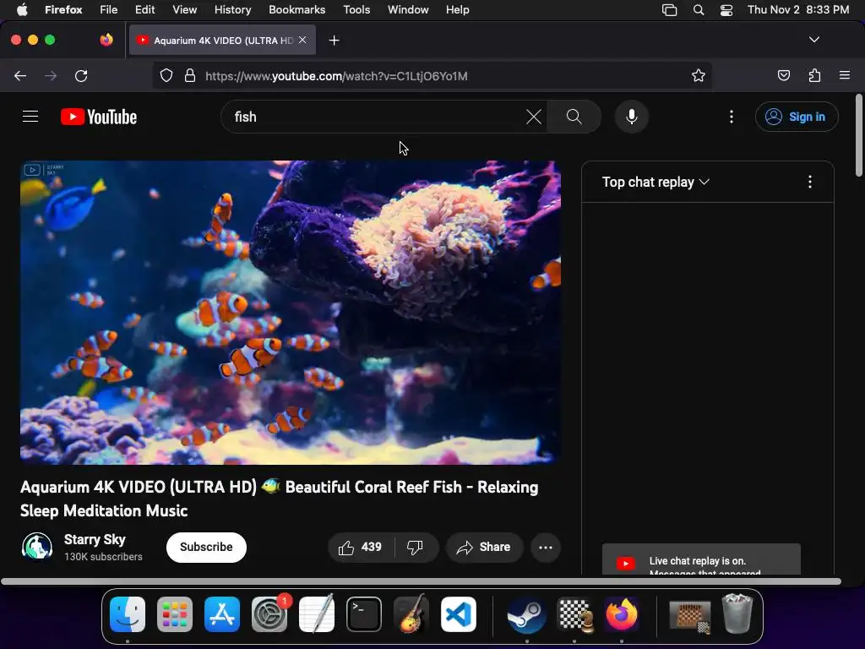
Task: Open Steam from the Dock
Action: 526,614
